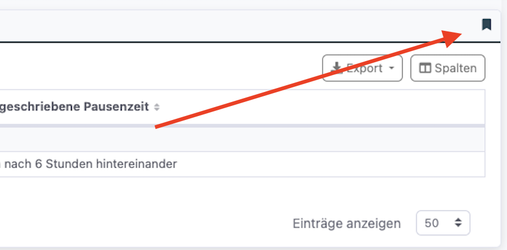Click the columns icon on Spalten button
Screen dimensions: 507x250
coord(425,68)
